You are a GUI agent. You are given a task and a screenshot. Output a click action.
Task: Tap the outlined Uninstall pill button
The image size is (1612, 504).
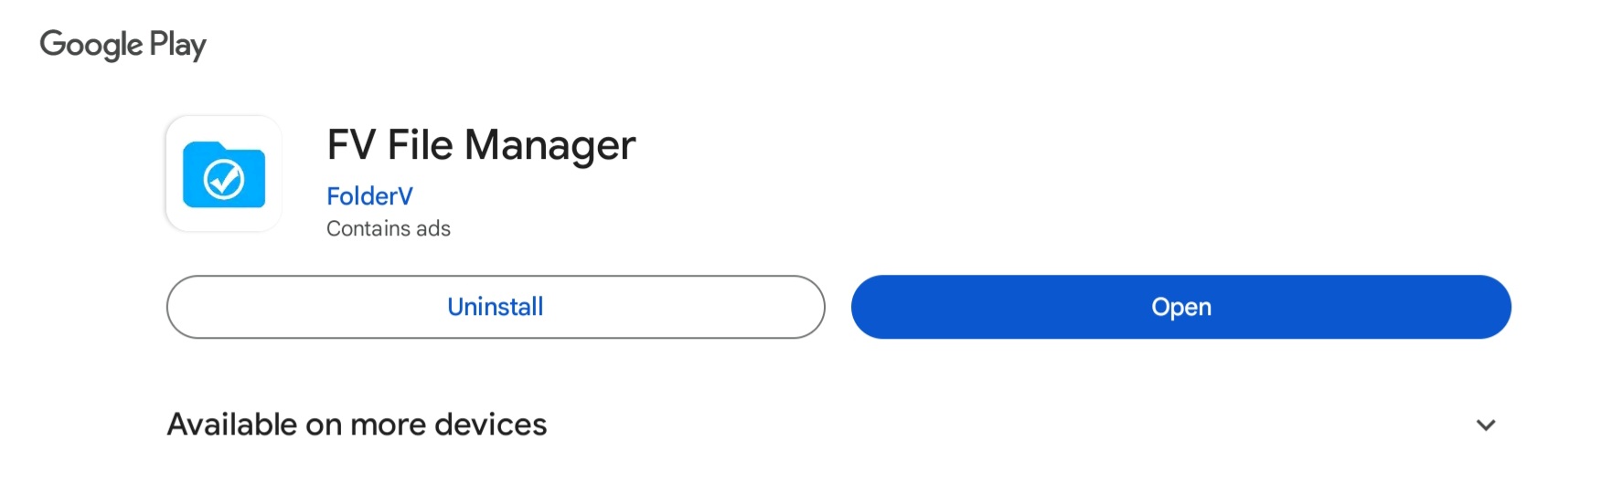click(496, 307)
